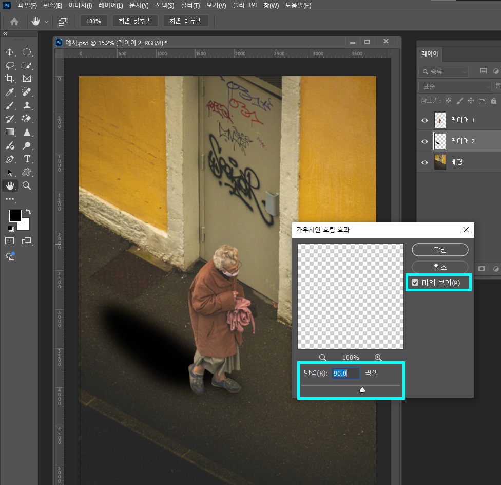
Task: Open the Hand tool preset dropdown
Action: click(x=46, y=22)
